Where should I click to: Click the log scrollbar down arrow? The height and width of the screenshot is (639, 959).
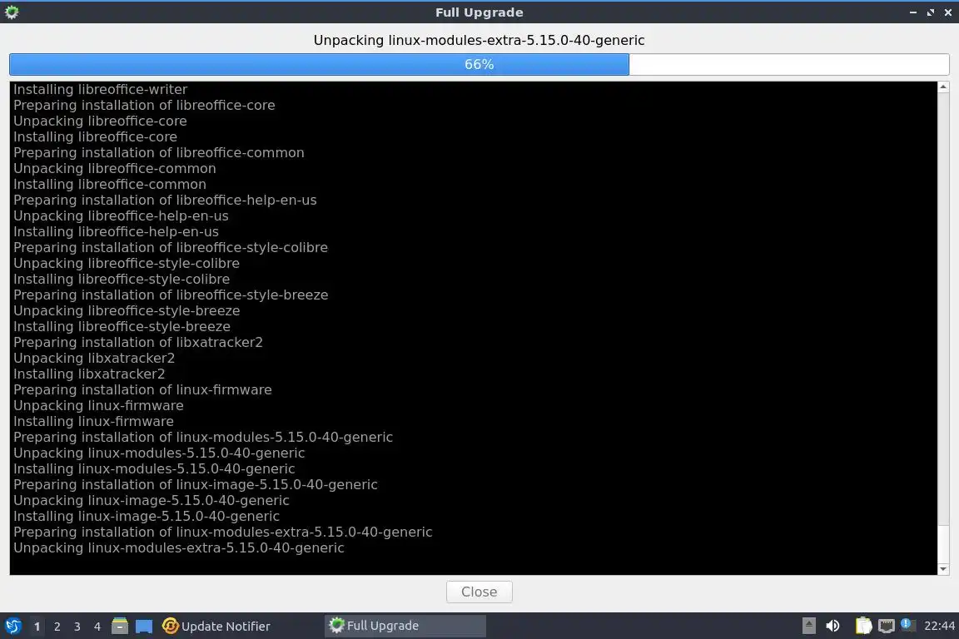coord(943,568)
